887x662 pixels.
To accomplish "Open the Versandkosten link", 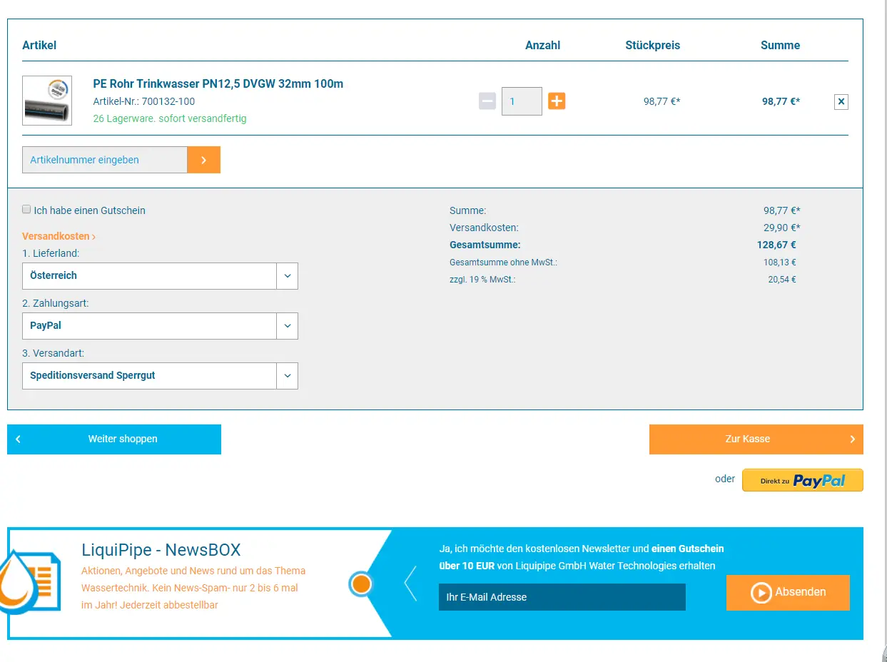I will coord(59,236).
